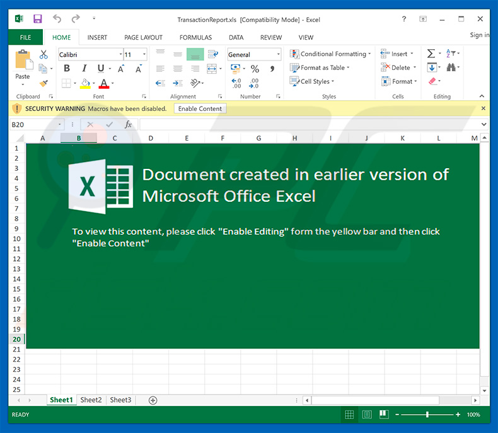Cut selection with the scissors icon
The image size is (498, 433).
click(43, 55)
